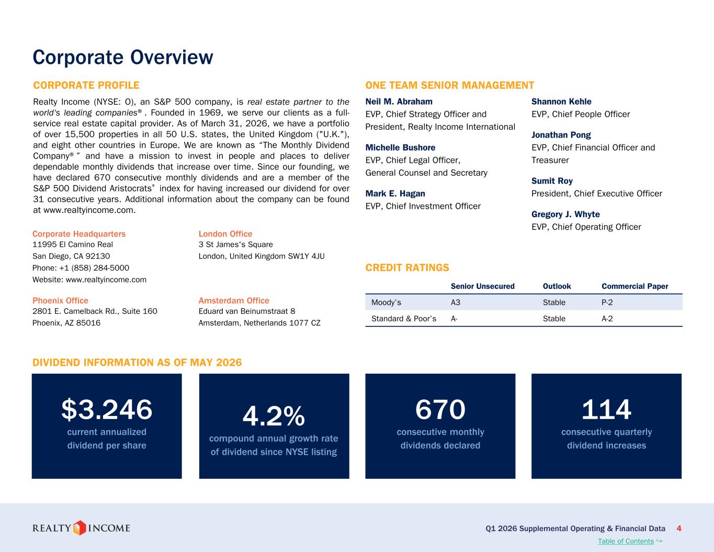
Task: Select the Moody's row label
Action: [x=386, y=302]
